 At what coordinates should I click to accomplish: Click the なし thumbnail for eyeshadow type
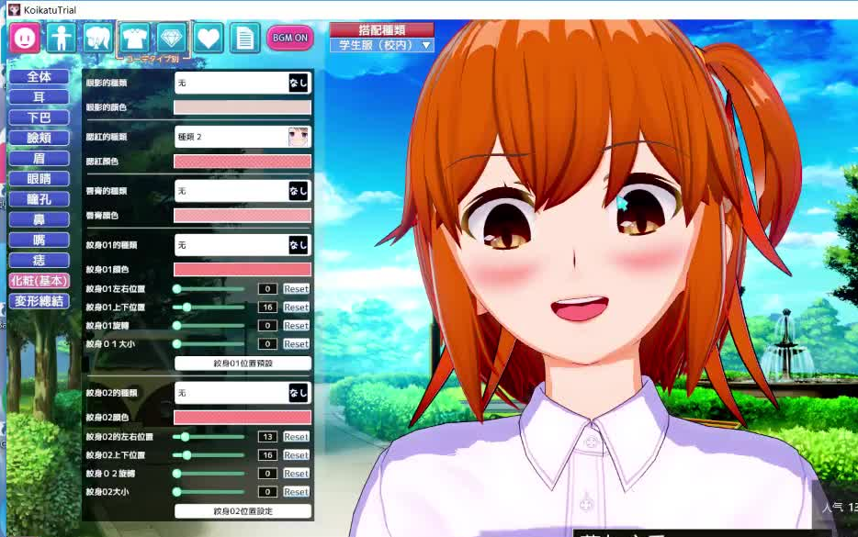pos(299,83)
